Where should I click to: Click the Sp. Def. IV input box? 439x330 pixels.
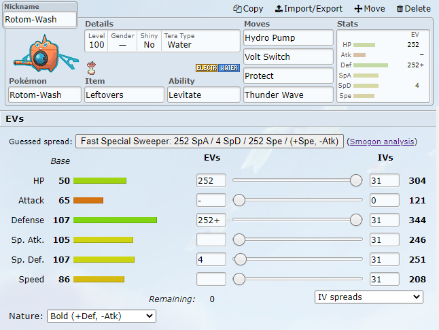[x=385, y=259]
